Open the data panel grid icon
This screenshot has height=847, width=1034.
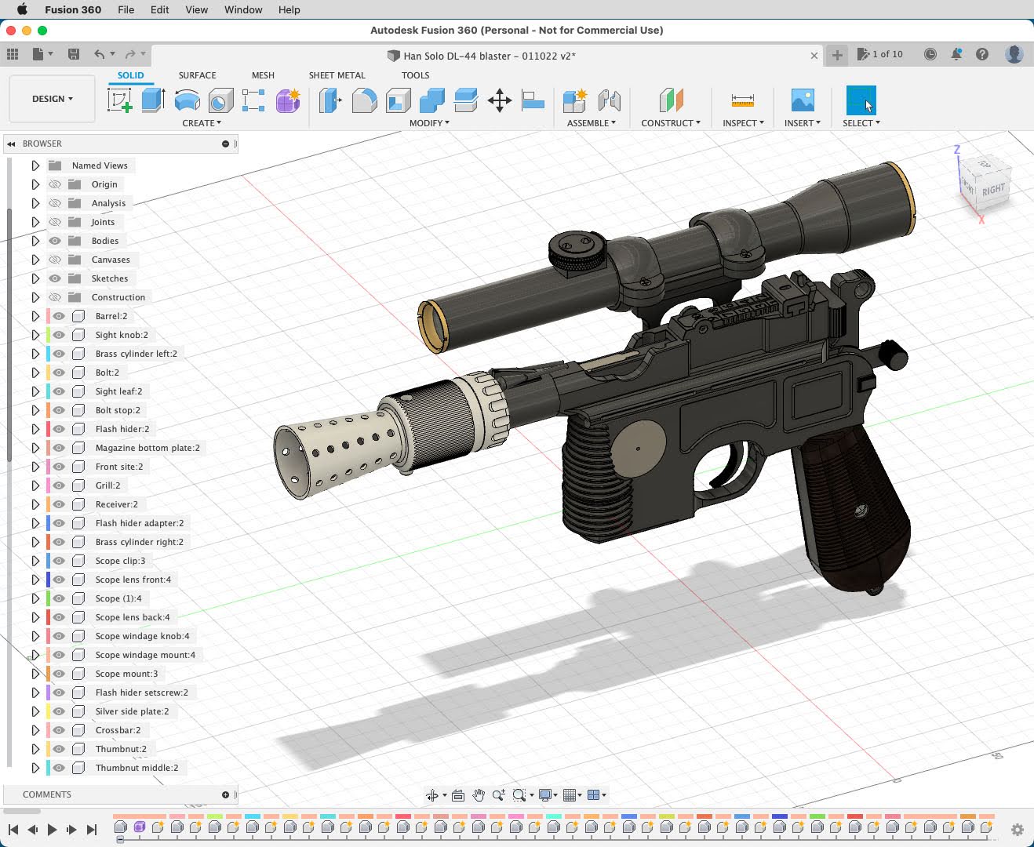(x=13, y=54)
